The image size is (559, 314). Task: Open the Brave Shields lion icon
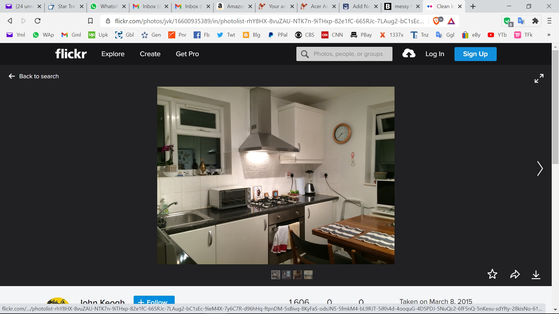[x=436, y=21]
